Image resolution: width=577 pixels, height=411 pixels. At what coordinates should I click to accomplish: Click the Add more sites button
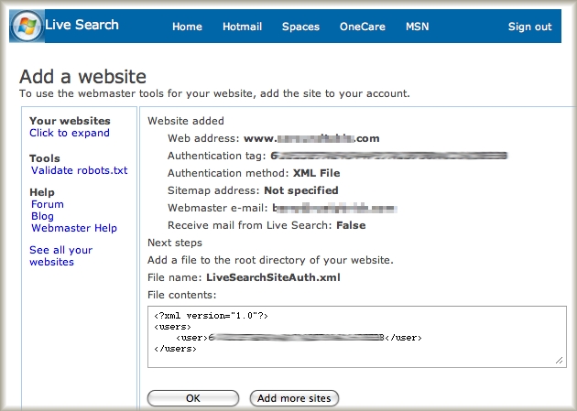(x=294, y=398)
